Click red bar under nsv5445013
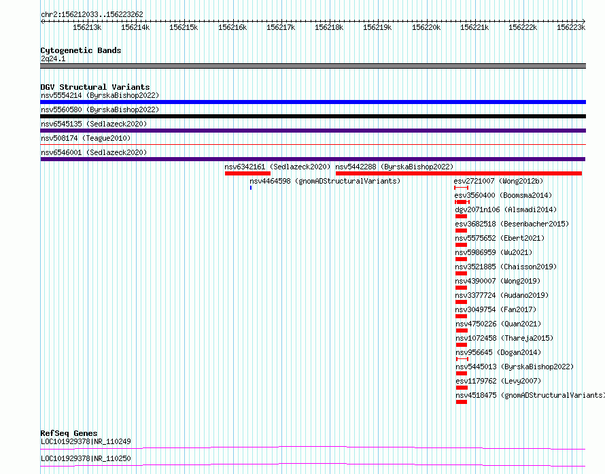 (462, 373)
